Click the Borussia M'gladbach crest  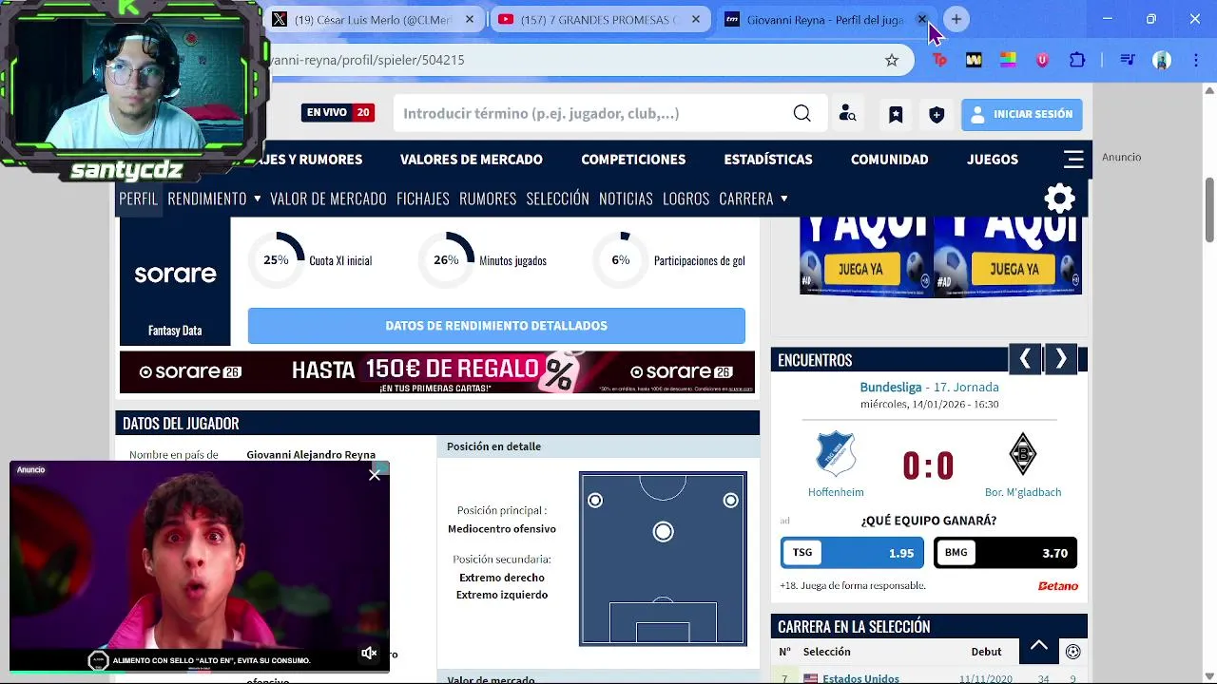click(1022, 454)
